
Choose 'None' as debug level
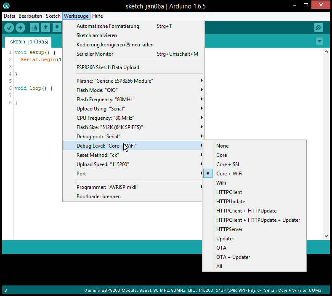pyautogui.click(x=222, y=146)
